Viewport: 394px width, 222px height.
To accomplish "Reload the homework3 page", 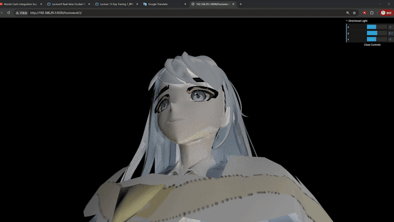I will tap(9, 12).
